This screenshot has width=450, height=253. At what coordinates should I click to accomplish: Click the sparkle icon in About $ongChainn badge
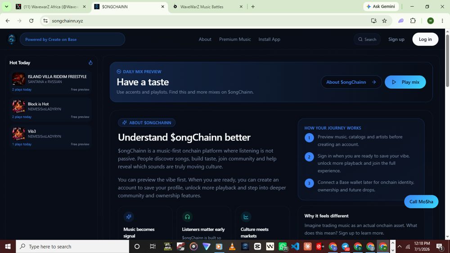click(x=125, y=122)
